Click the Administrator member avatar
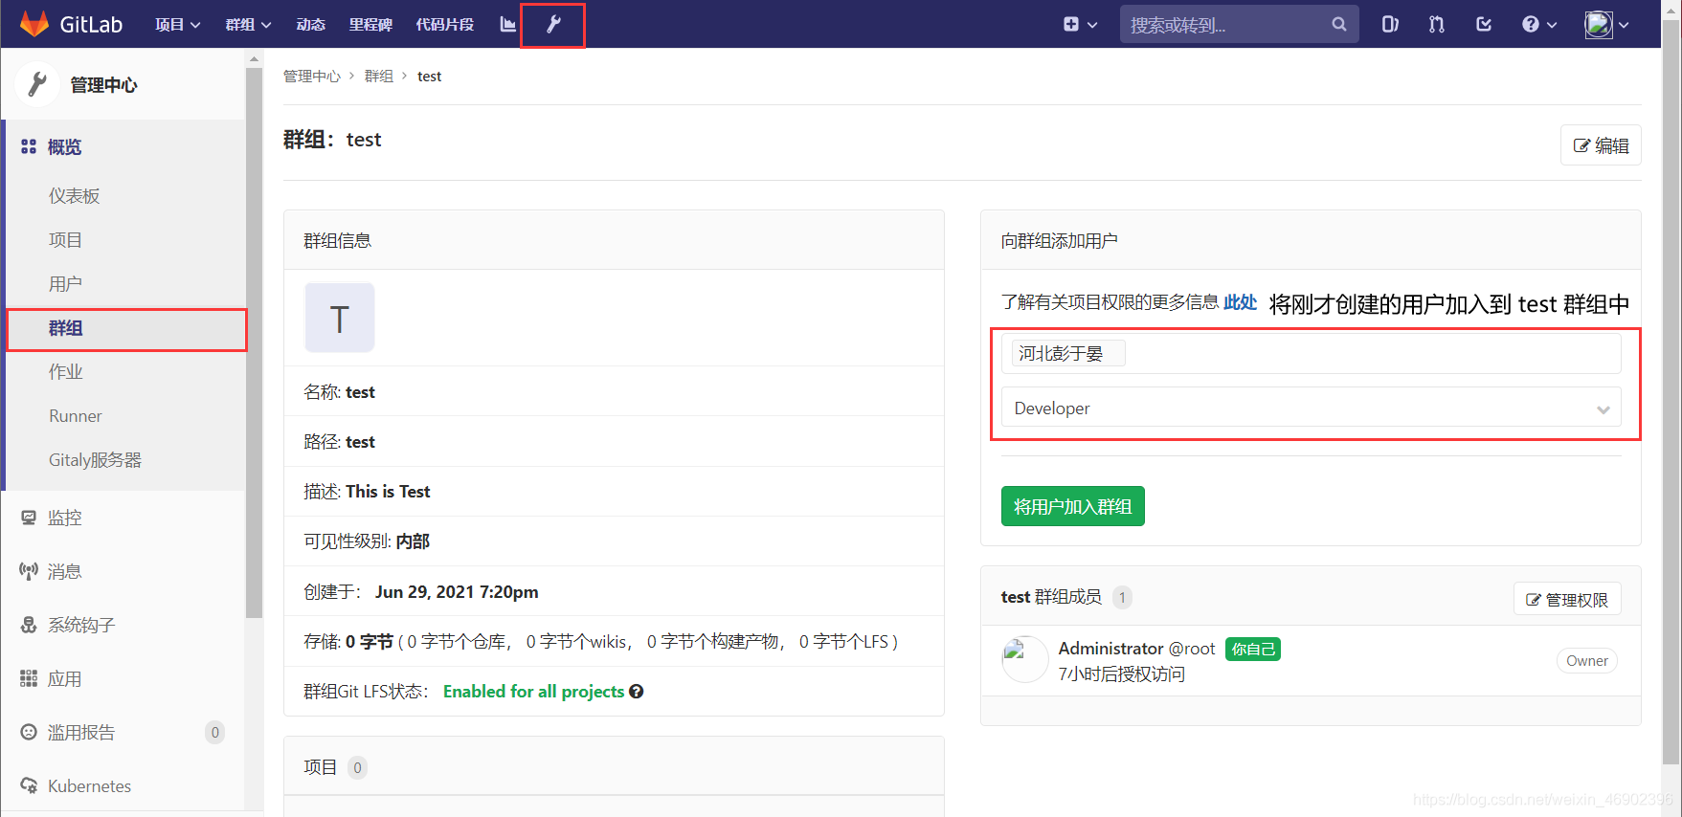The height and width of the screenshot is (817, 1682). coord(1025,659)
